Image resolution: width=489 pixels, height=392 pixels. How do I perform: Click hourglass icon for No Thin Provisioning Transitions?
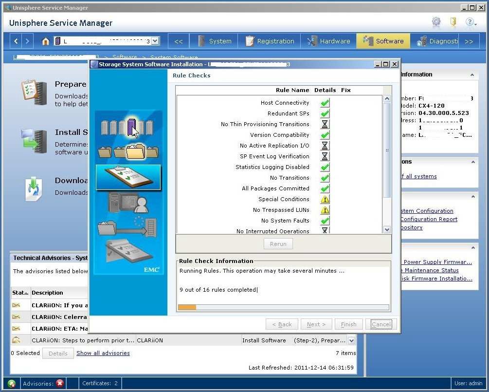[x=325, y=124]
